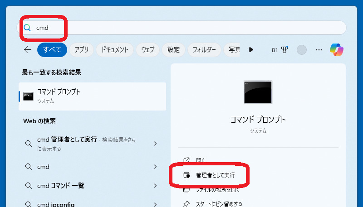Viewport: 363px width, 207px height.
Task: Click the search magnifier icon in search box
Action: click(x=27, y=28)
